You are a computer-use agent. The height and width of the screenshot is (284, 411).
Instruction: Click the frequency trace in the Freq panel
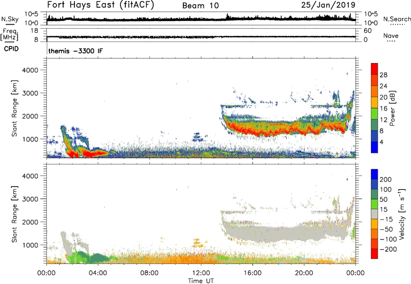coord(201,37)
